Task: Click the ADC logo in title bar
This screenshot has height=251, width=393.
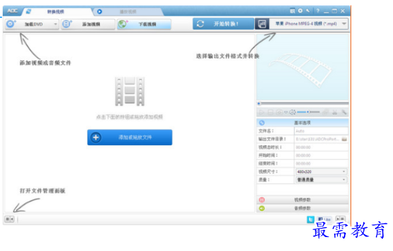Action: click(x=13, y=11)
